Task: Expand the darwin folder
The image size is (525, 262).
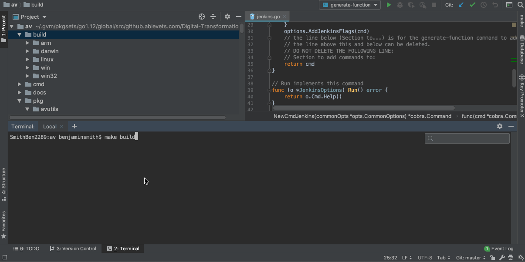Action: (27, 51)
